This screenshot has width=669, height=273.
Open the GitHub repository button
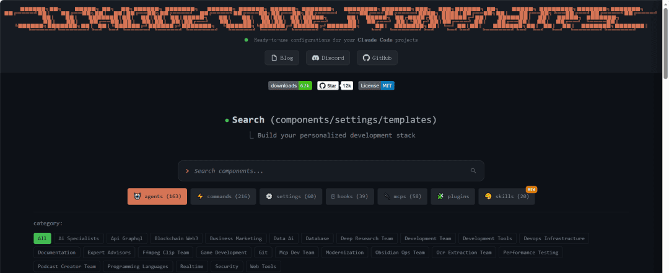tap(377, 58)
